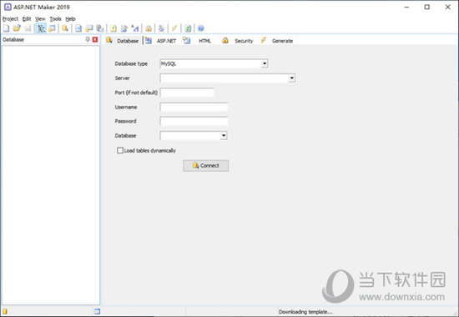
Task: Click the Port (if not default) input field
Action: [187, 93]
